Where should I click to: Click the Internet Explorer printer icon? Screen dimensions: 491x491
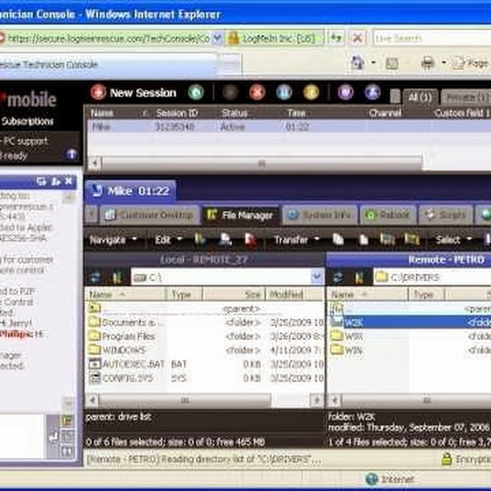point(428,64)
